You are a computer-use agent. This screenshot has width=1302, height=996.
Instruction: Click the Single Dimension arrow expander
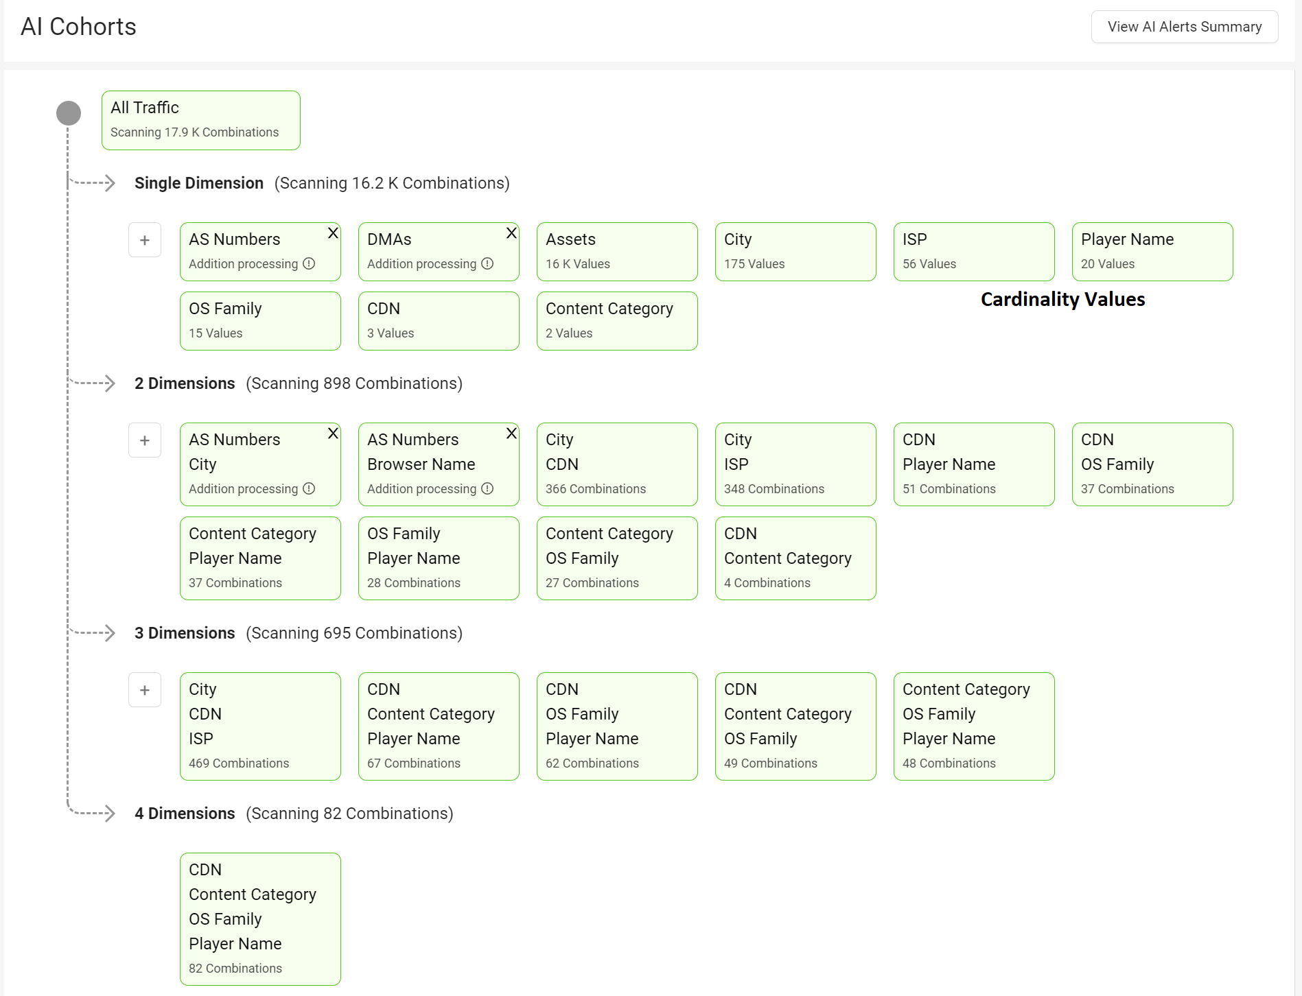point(108,183)
